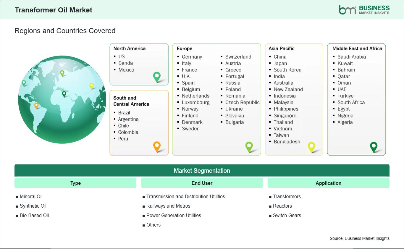404x249 pixels.
Task: Click the light green pin in Europe card
Action: click(249, 146)
